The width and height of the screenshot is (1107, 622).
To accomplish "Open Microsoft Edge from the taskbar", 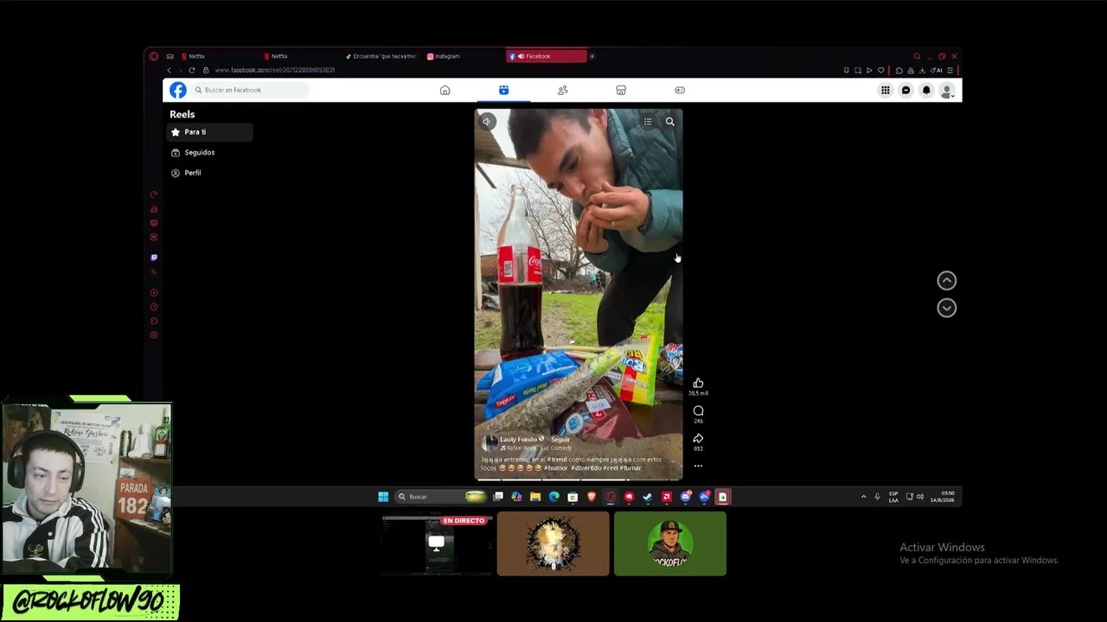I will 553,497.
